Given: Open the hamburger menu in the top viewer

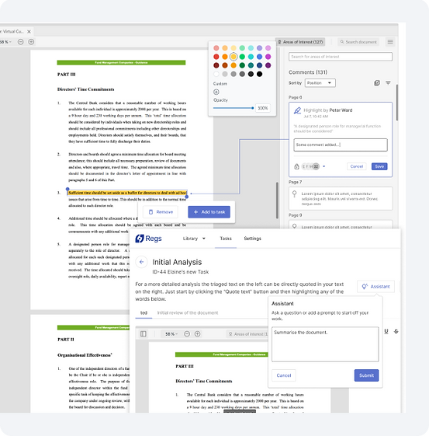Looking at the screenshot, I should 390,42.
